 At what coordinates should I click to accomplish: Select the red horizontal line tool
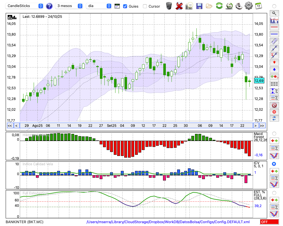tap(274, 27)
